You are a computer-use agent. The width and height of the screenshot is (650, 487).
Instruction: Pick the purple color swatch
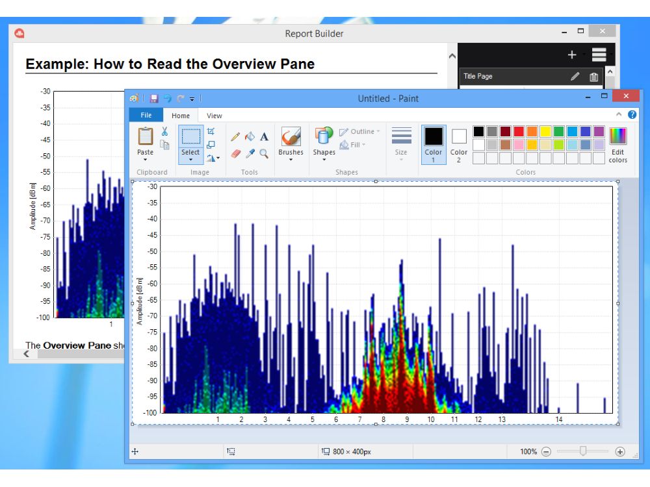coord(599,131)
